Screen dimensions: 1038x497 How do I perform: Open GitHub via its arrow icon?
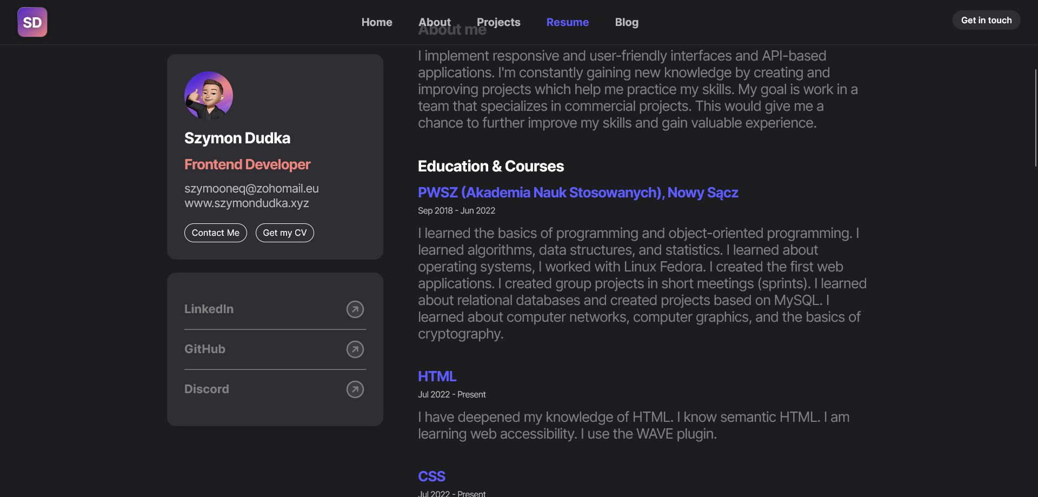pyautogui.click(x=355, y=349)
